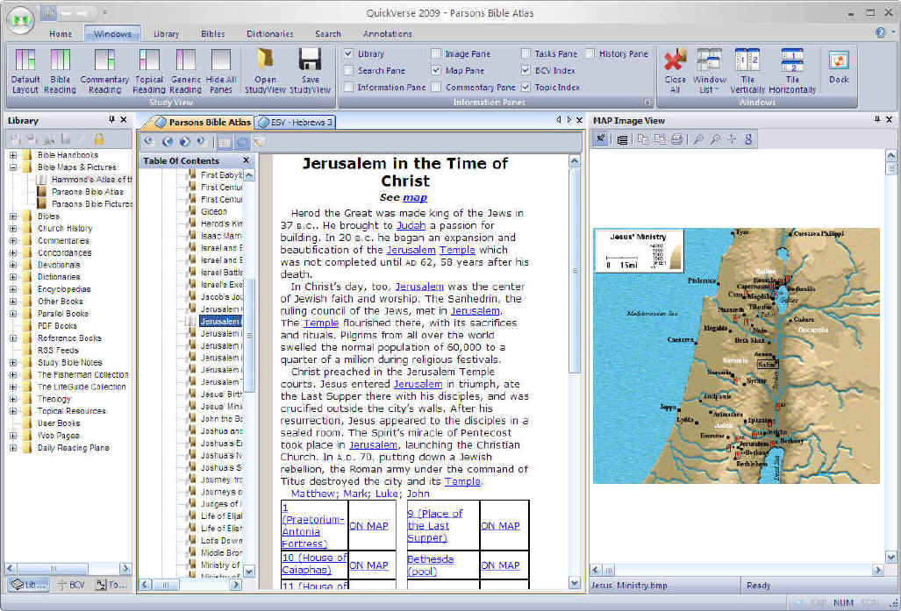Apply the Default Layout study view
The width and height of the screenshot is (901, 611).
click(25, 71)
